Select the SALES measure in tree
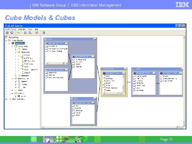The image size is (192, 144). click(x=27, y=73)
